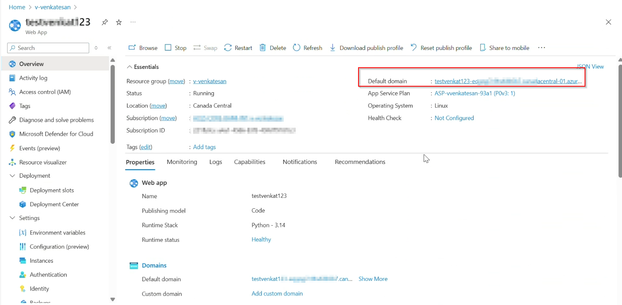Click the Download publish profile icon
The width and height of the screenshot is (622, 305).
pyautogui.click(x=333, y=48)
